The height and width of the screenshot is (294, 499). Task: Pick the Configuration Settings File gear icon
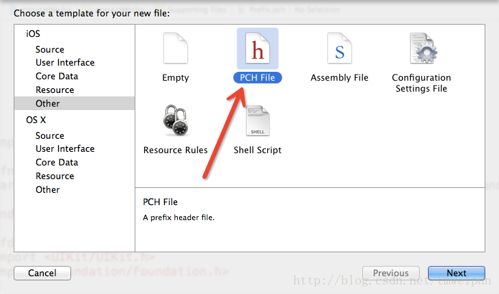pos(423,49)
